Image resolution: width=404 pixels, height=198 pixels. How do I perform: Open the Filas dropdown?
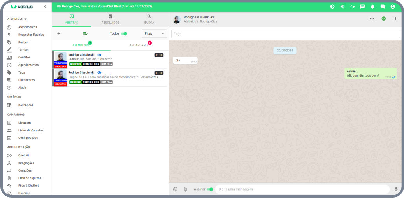[x=154, y=34]
